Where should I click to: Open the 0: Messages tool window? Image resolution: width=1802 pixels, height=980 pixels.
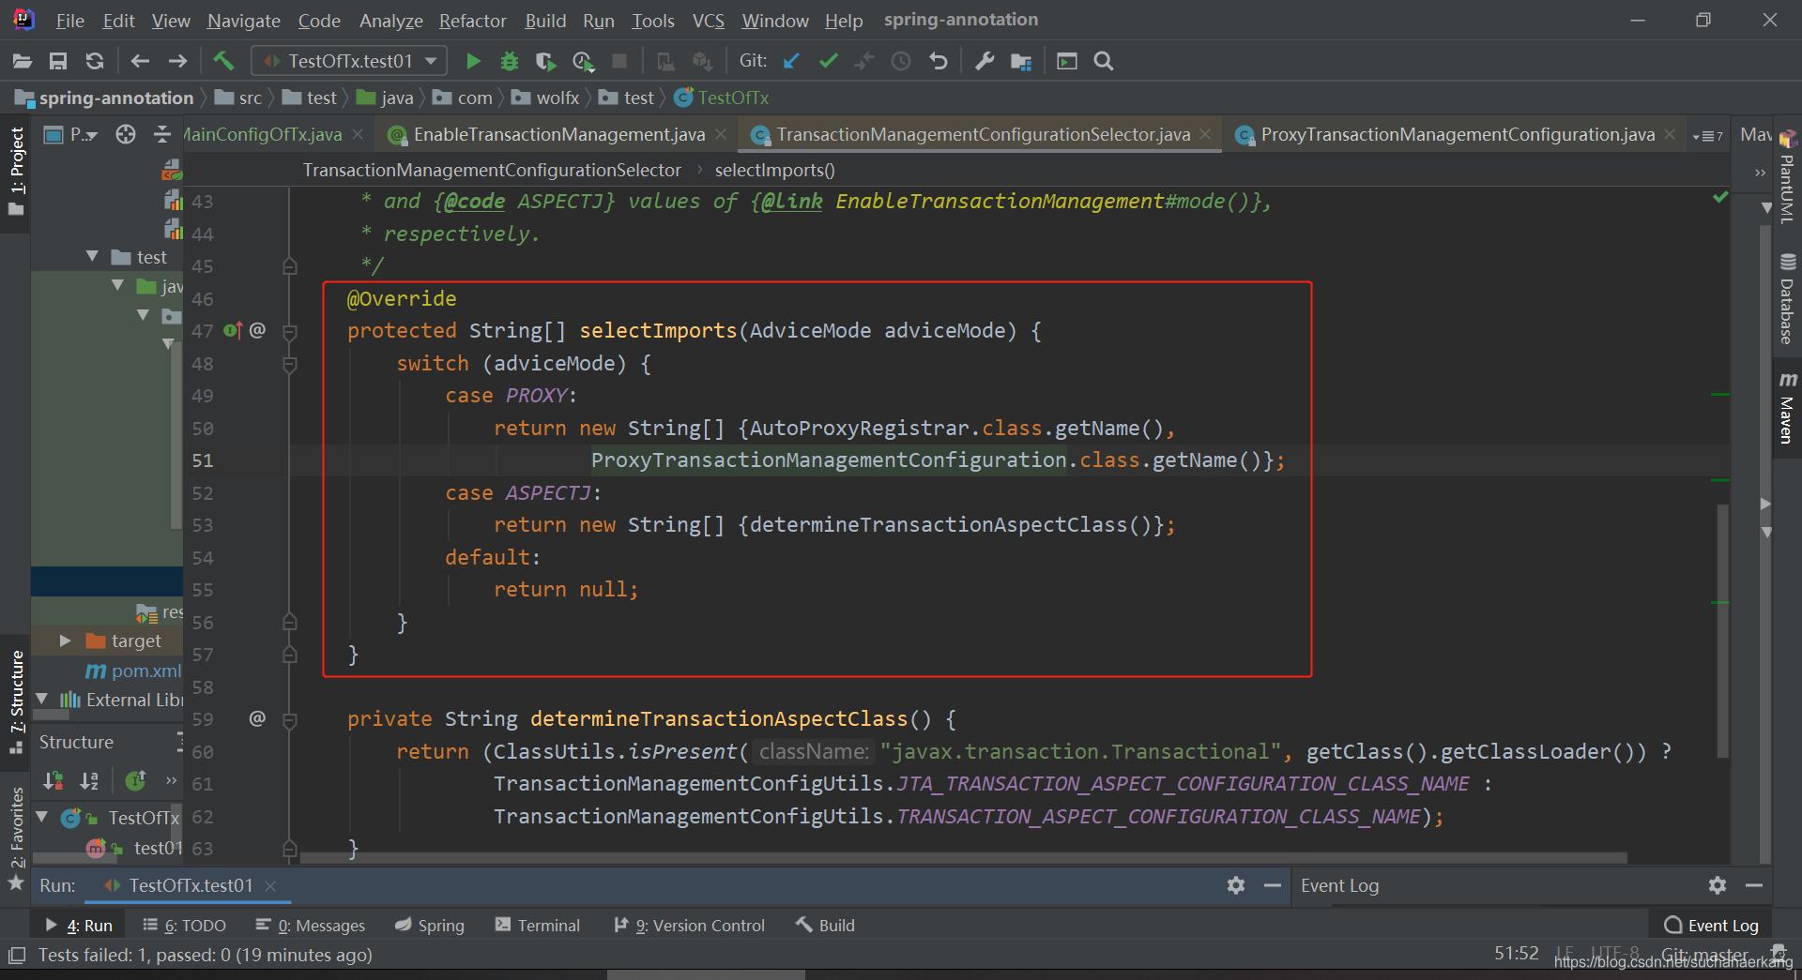click(x=311, y=926)
